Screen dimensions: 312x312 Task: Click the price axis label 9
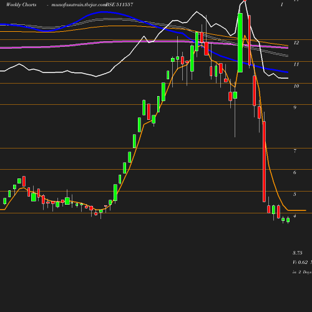pos(295,107)
